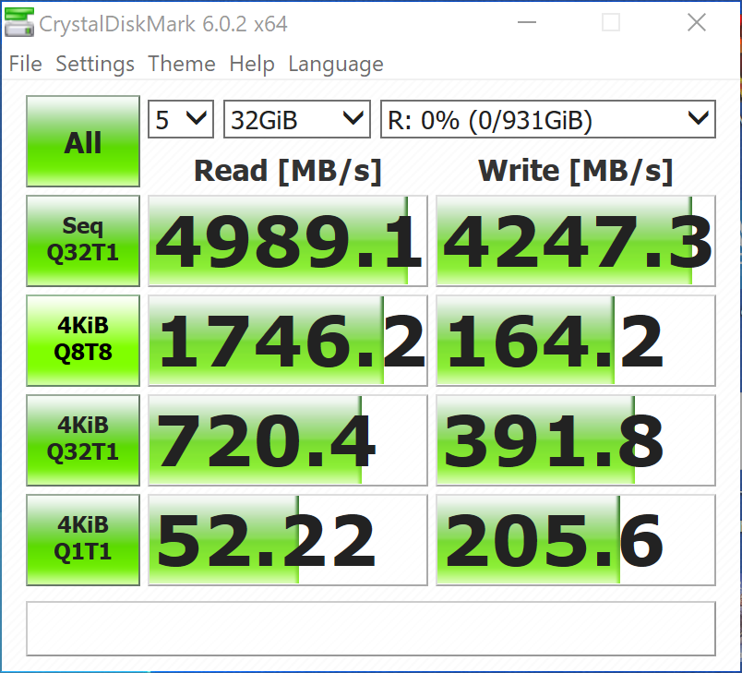
Task: Start the Seq Q32T1 test
Action: 83,241
